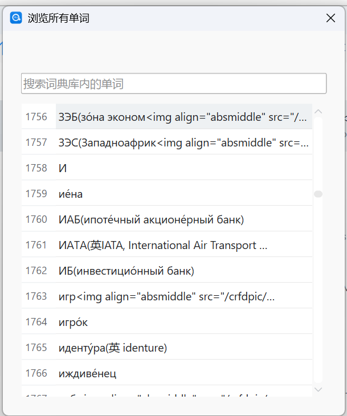Screen dimensions: 347x416
Task: Select the word И at row 1758
Action: tap(184, 168)
